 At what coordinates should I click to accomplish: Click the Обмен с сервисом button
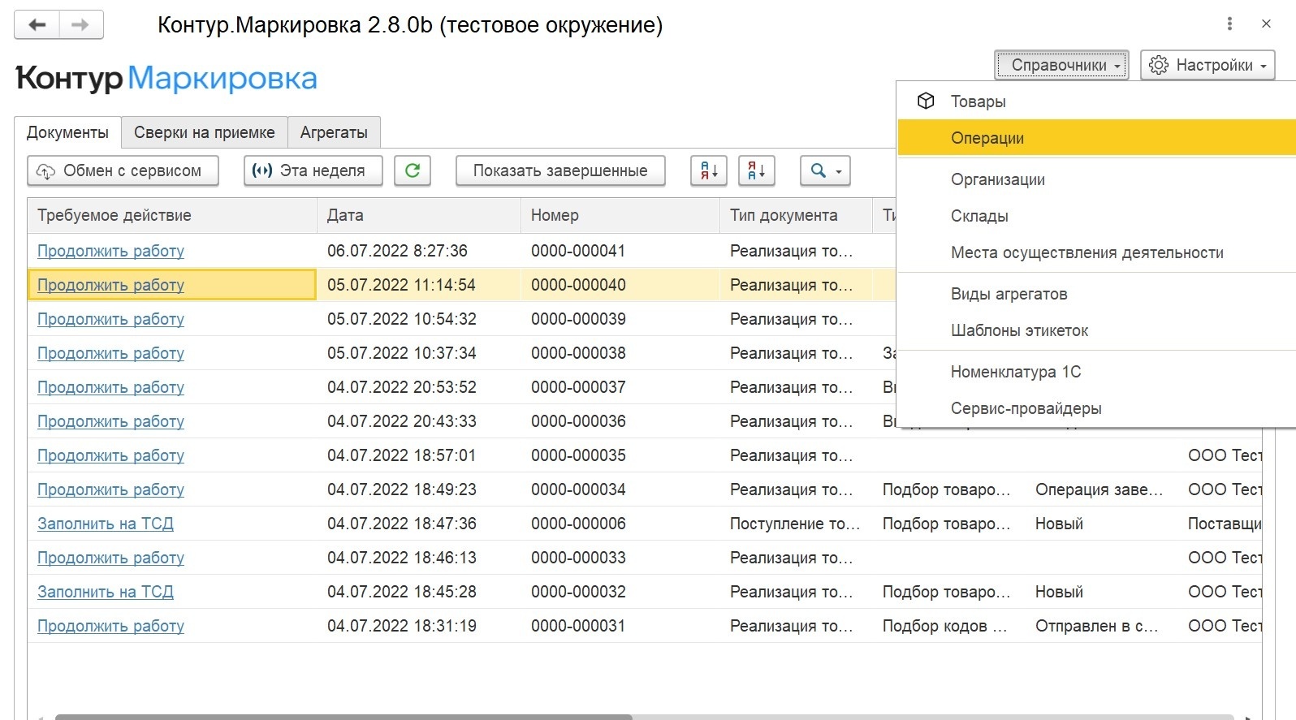[123, 170]
